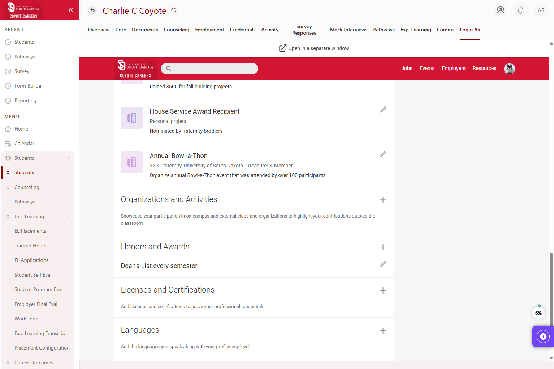Open Employer Final Eval
The image size is (554, 369).
[36, 304]
